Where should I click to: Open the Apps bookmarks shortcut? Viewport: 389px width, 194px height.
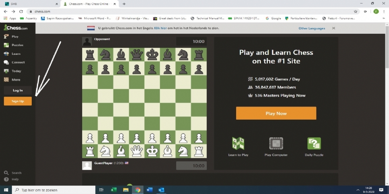pos(10,18)
